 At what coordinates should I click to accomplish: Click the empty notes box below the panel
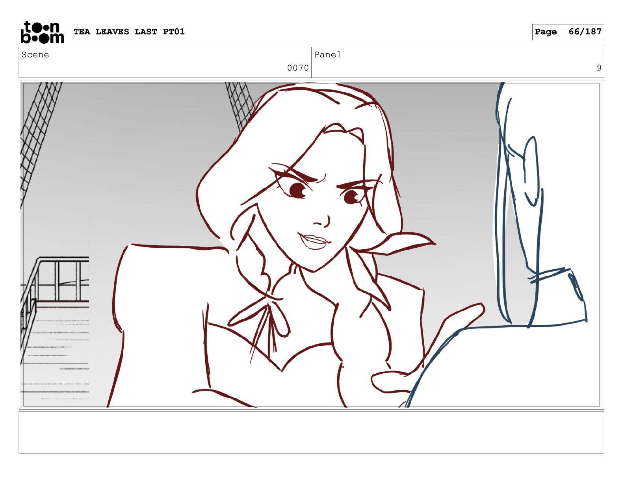(311, 432)
